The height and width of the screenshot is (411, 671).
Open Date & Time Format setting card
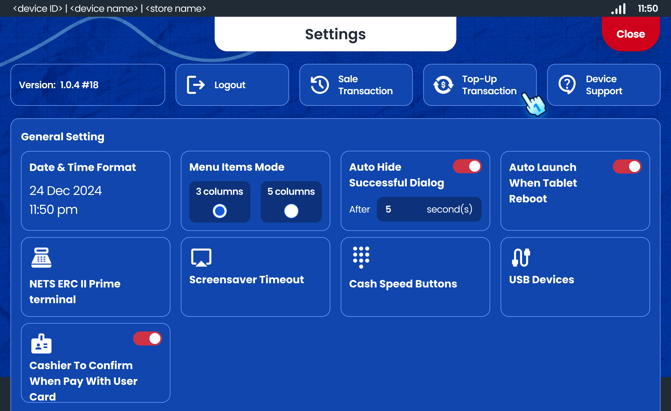click(95, 191)
